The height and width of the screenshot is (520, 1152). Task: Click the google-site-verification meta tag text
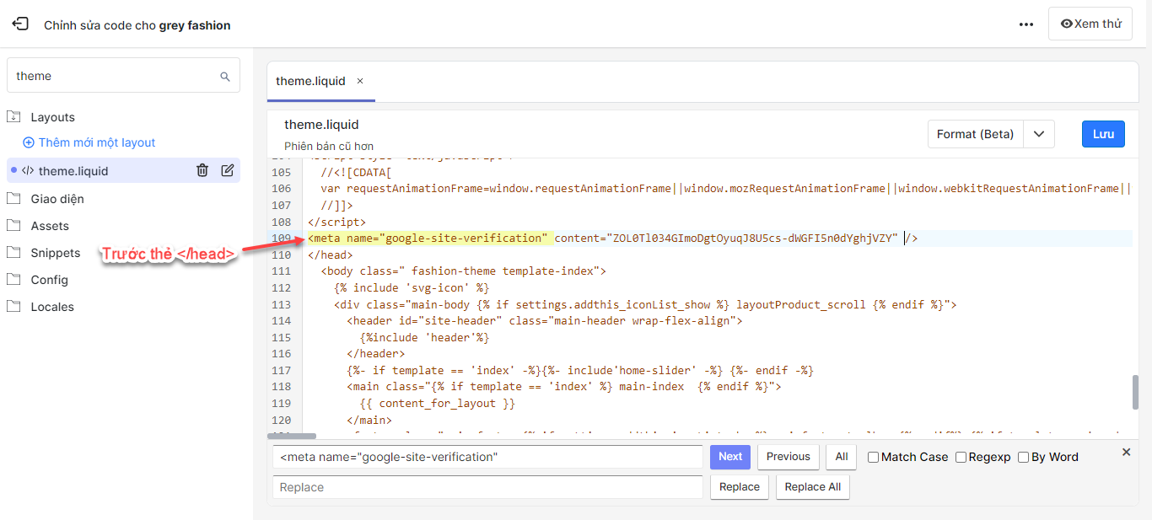[x=613, y=239]
